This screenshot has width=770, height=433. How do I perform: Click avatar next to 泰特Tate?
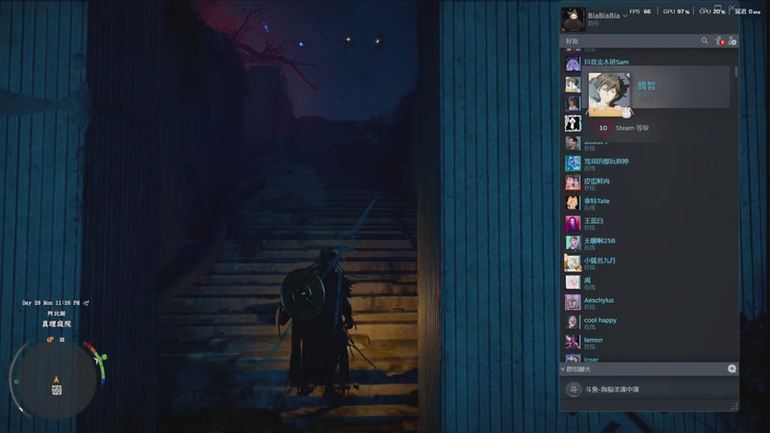[573, 203]
